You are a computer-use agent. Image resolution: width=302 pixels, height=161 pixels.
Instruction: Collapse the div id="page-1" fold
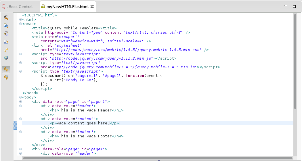[20, 101]
